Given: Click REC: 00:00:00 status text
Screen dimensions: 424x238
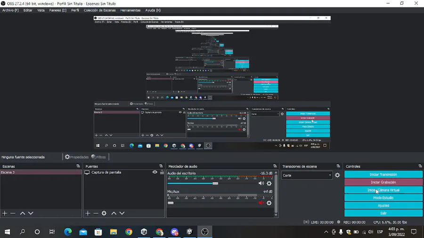Looking at the screenshot, I should click(354, 222).
